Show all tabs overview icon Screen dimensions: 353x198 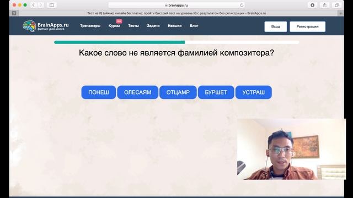336,5
